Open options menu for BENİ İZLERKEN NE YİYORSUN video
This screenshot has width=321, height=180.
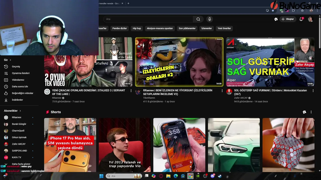click(222, 91)
